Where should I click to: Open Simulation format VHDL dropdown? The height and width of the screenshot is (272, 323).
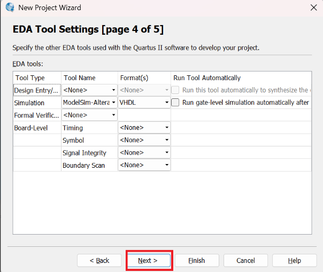tap(144, 103)
